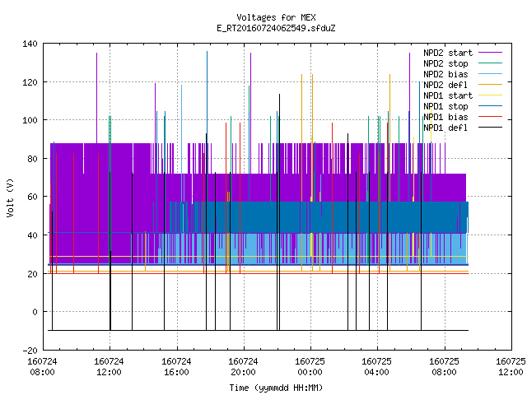Screen dimensions: 527x395
Task: Click y-axis tick label -20
Action: click(30, 351)
